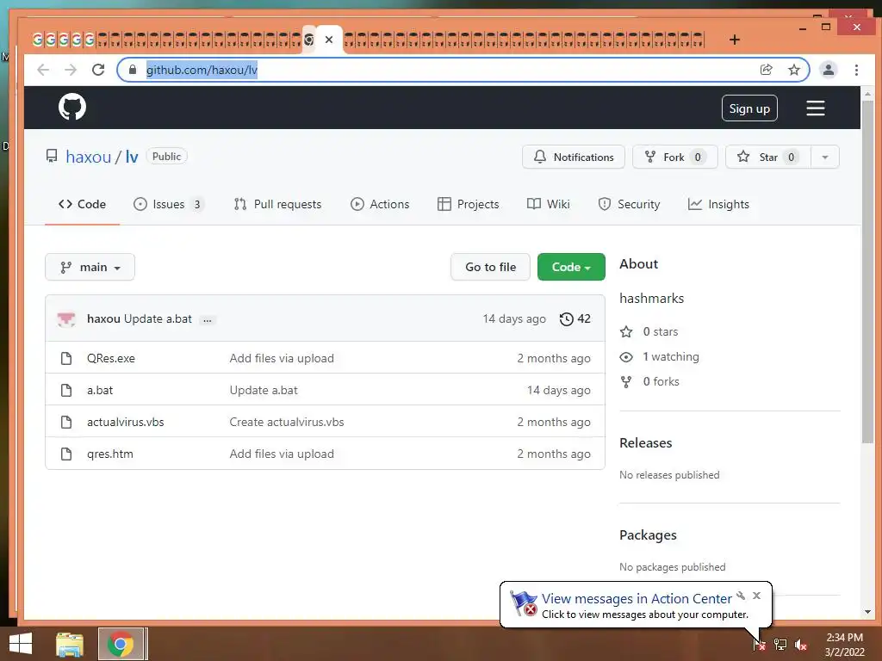Bookmark this page with star icon
The image size is (882, 661).
793,70
